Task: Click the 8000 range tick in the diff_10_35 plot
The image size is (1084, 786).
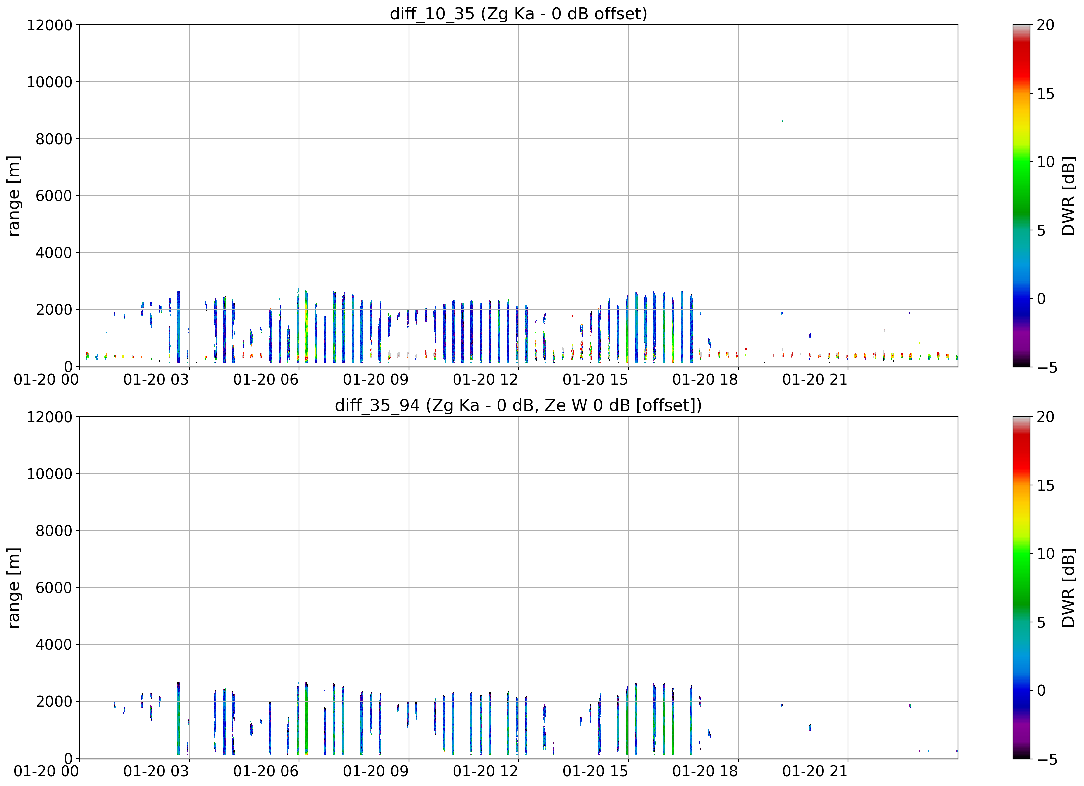Action: [x=54, y=139]
